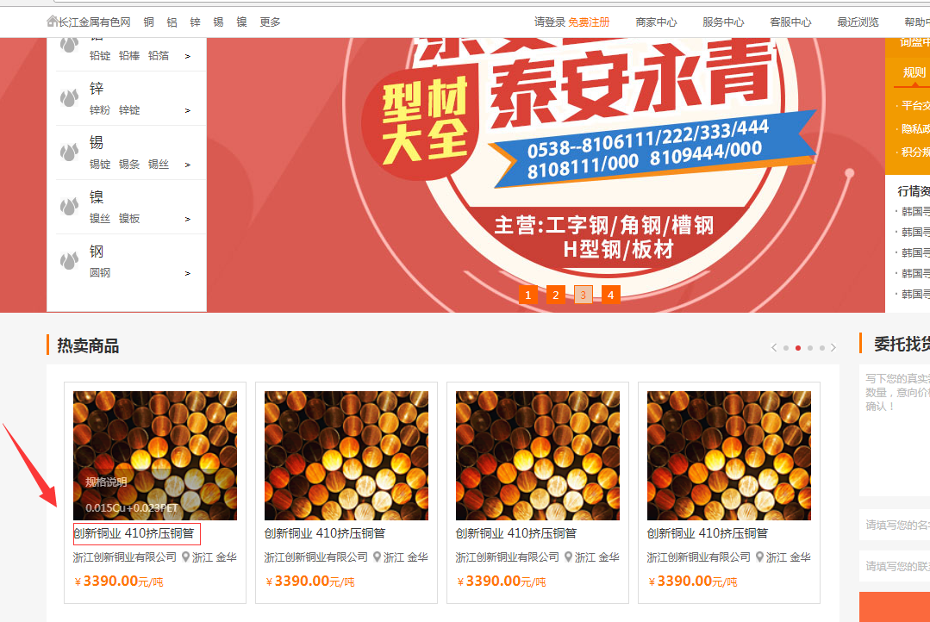Open 锌 in the top navigation bar

(195, 22)
